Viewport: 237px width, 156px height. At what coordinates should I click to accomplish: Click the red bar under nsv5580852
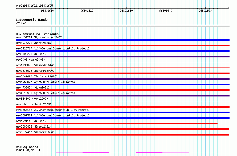click(122, 129)
